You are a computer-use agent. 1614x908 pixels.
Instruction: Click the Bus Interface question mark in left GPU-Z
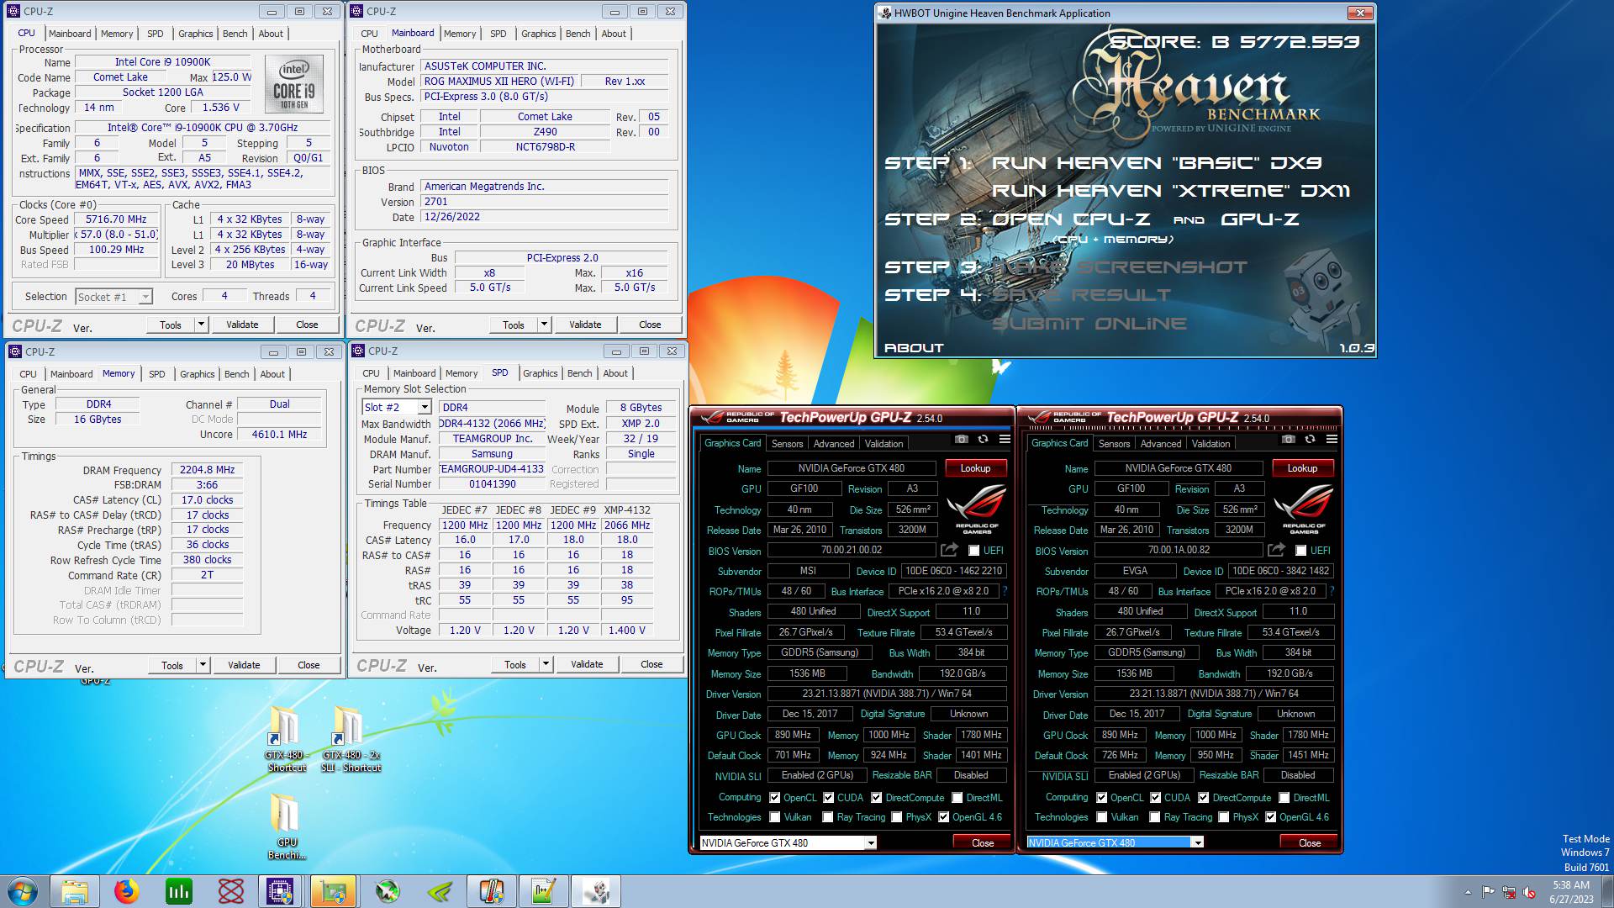click(1005, 591)
